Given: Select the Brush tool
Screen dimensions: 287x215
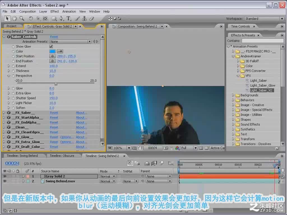Looking at the screenshot, I should point(78,18).
